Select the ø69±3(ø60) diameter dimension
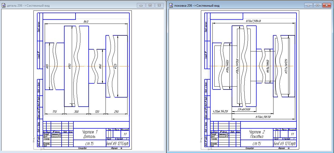 [268, 66]
